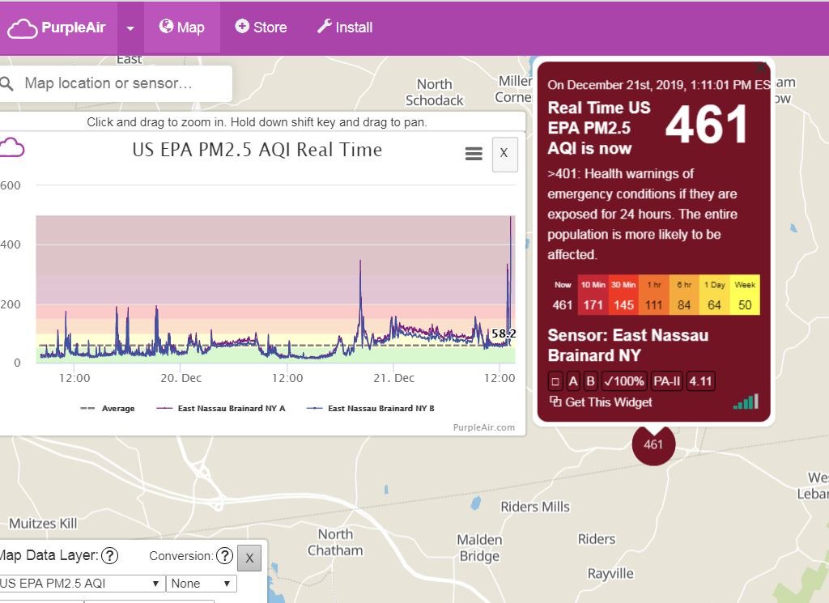This screenshot has width=829, height=603.
Task: Go to the Store menu item
Action: [261, 28]
